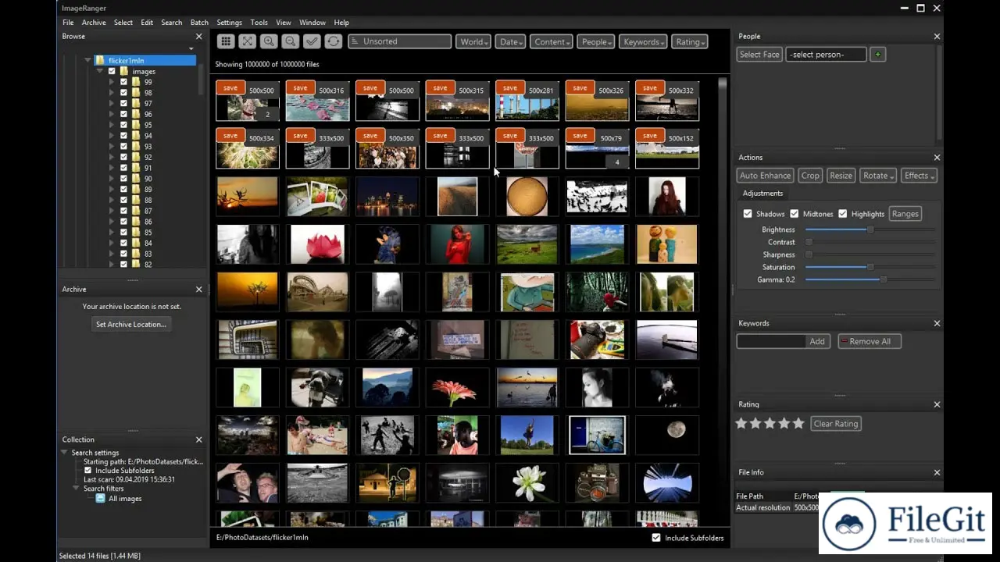
Task: Click save badge on first 500x500 thumbnail
Action: click(x=230, y=88)
